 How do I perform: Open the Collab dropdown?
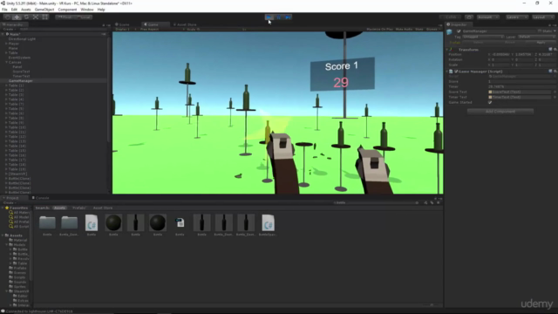coord(451,17)
